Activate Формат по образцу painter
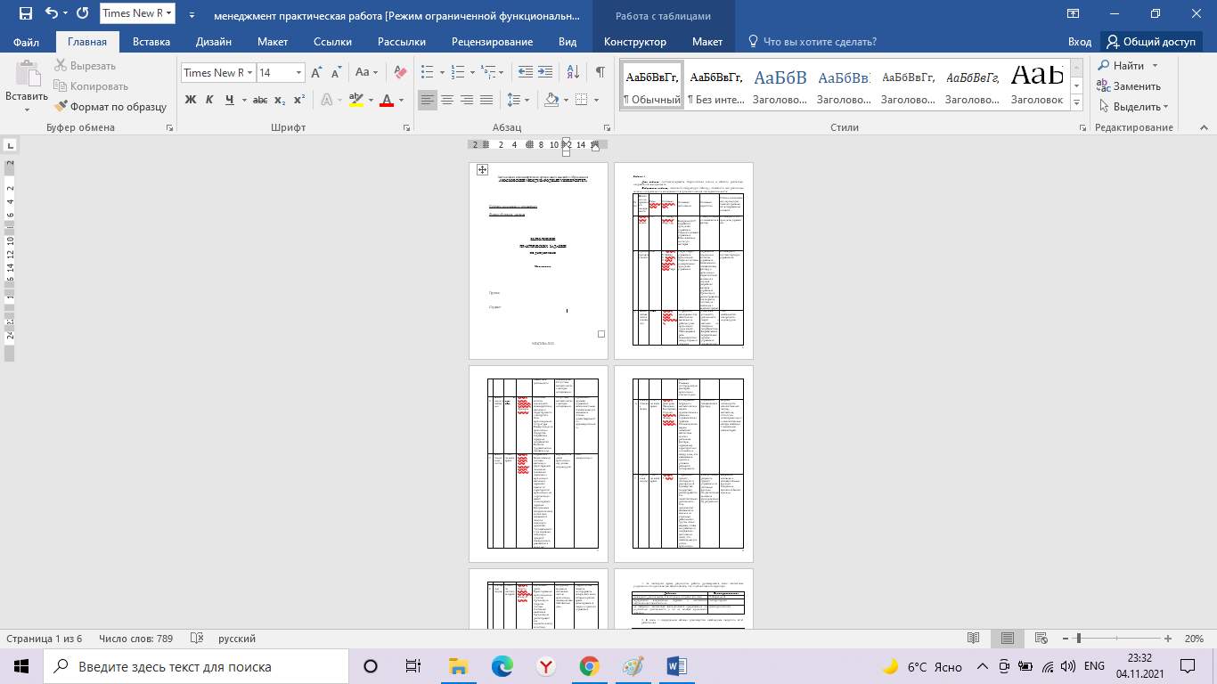The image size is (1217, 684). [x=110, y=107]
